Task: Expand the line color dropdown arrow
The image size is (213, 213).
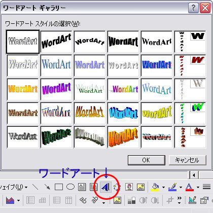Action: pyautogui.click(x=181, y=187)
